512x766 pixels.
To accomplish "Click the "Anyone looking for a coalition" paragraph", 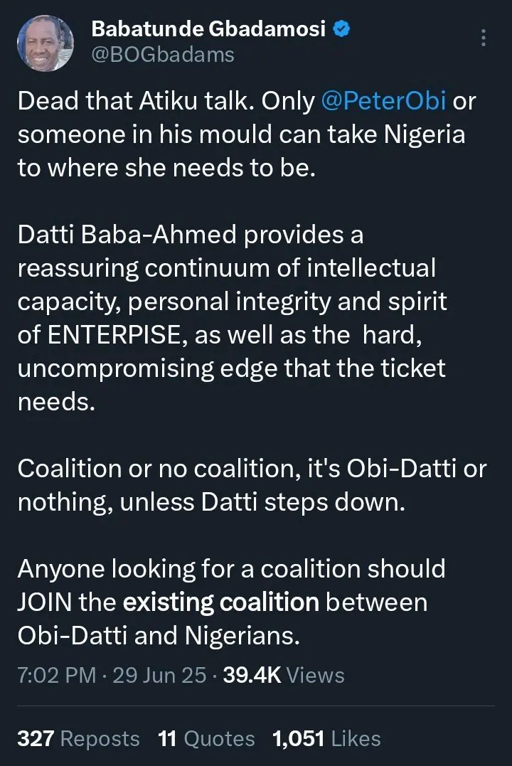I will click(231, 569).
